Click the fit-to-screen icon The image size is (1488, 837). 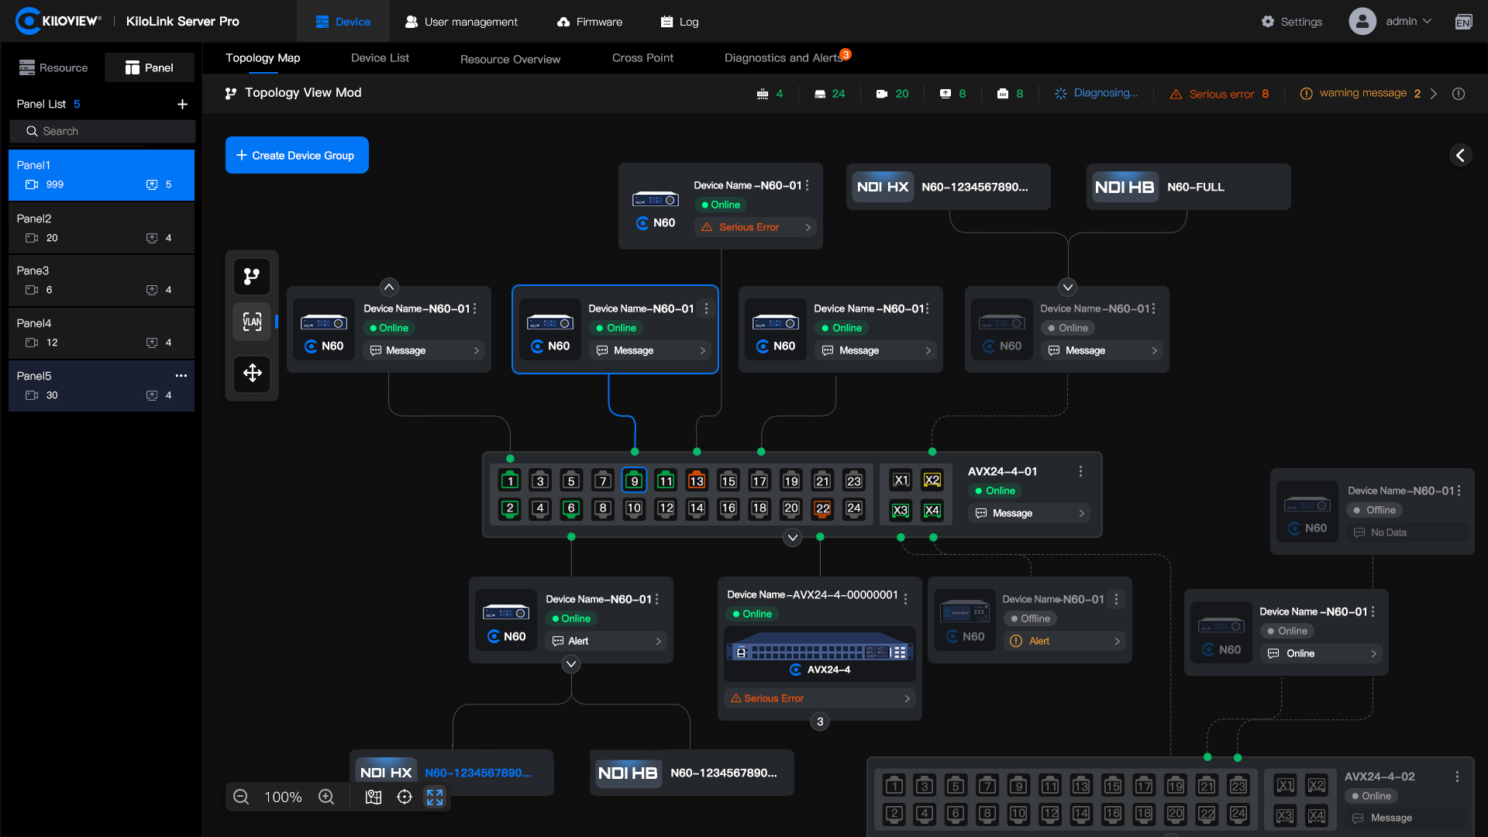click(x=435, y=797)
